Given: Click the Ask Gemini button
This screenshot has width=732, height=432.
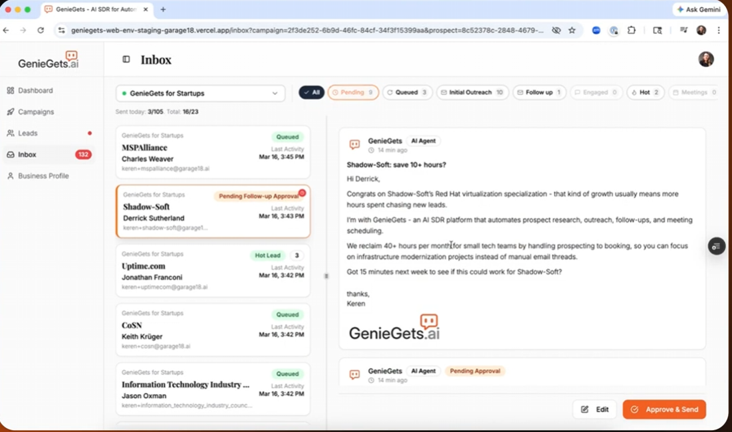Looking at the screenshot, I should 699,9.
